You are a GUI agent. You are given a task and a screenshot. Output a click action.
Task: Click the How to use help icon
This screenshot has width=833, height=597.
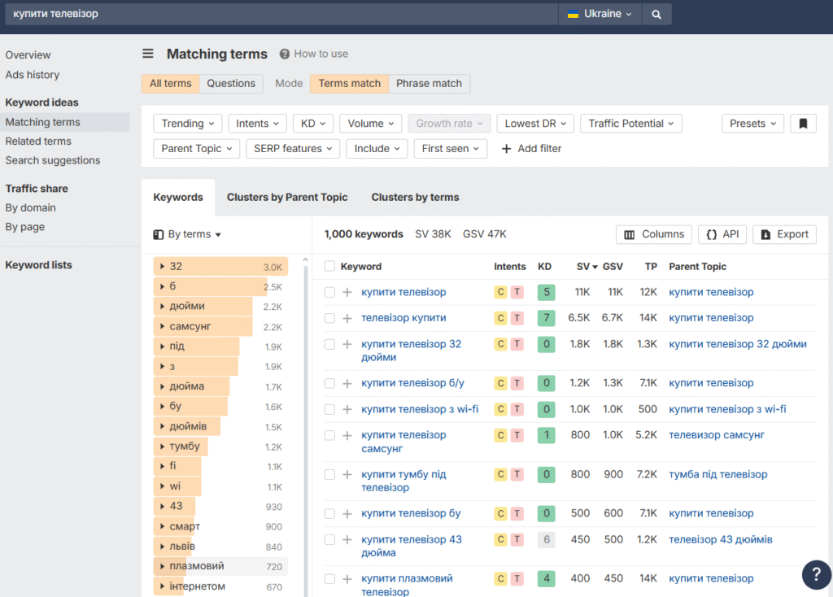click(285, 54)
